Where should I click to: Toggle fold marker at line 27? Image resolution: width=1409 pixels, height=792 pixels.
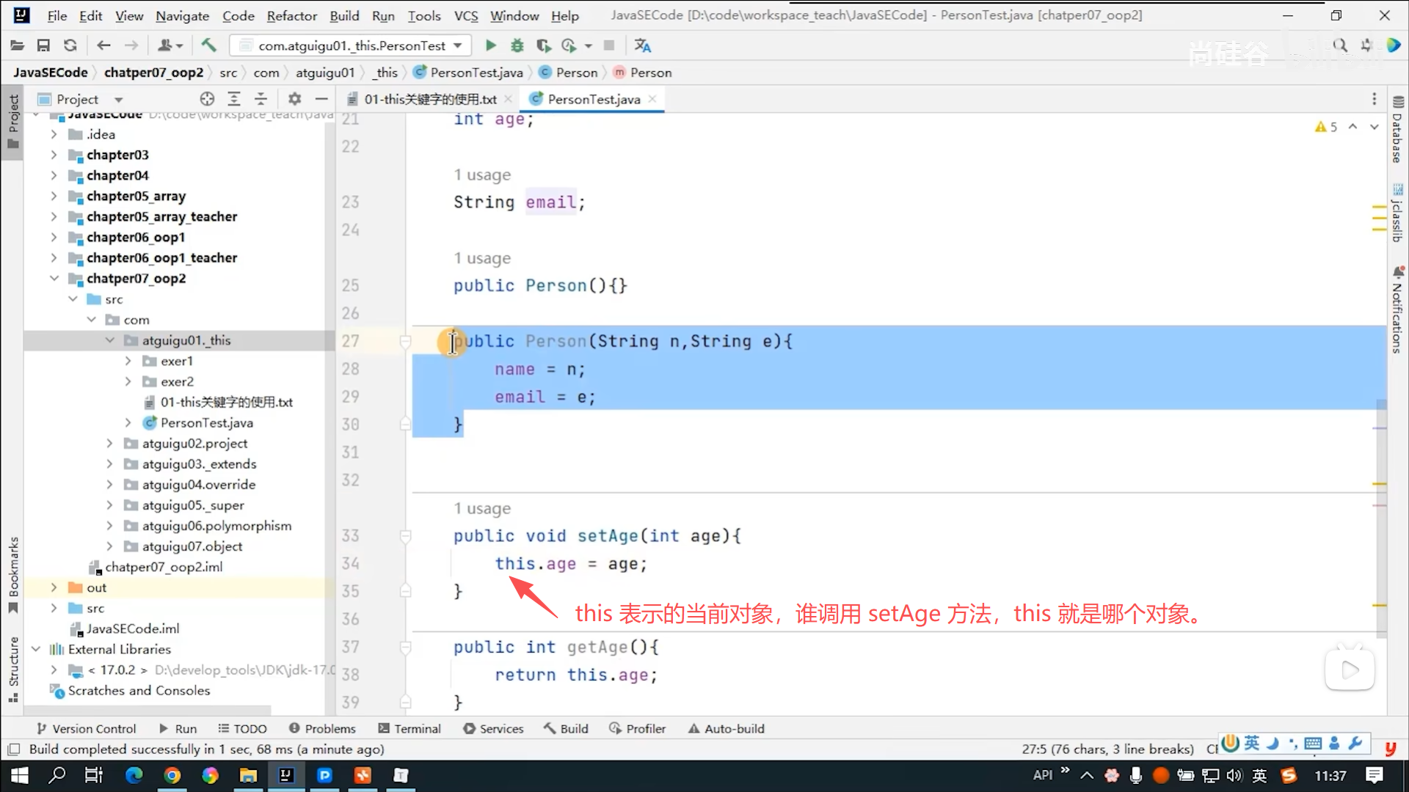click(405, 341)
